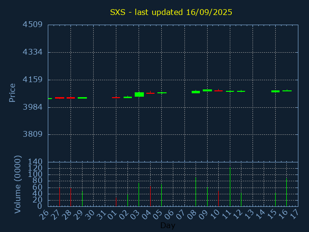Select the '17' day label on the x-axis

click(294, 215)
